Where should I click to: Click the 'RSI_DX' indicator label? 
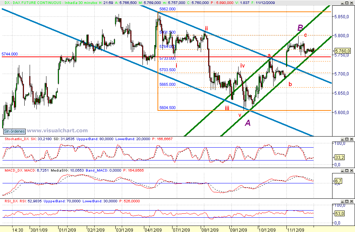11,201
